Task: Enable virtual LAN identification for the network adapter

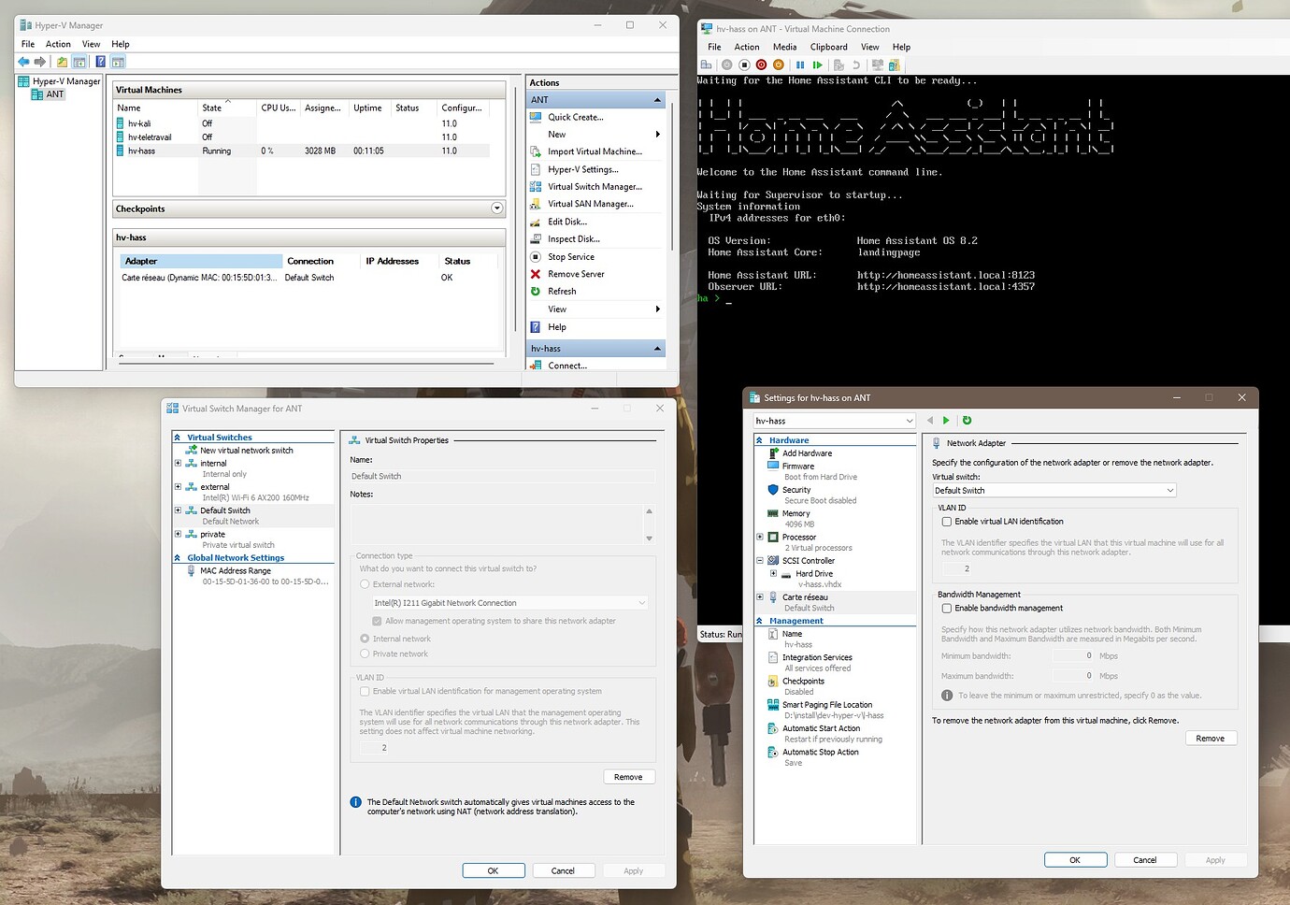Action: (x=947, y=522)
